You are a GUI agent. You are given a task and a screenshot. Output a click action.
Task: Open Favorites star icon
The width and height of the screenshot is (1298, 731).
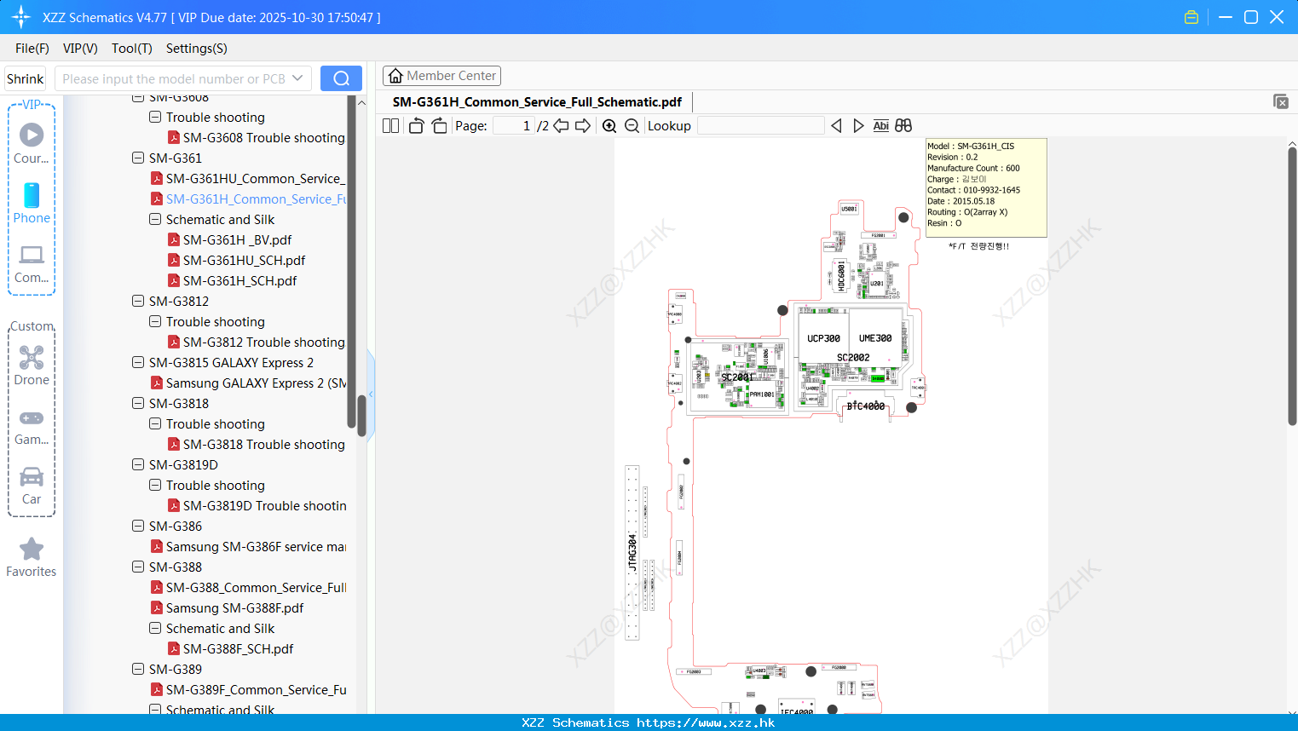tap(32, 549)
